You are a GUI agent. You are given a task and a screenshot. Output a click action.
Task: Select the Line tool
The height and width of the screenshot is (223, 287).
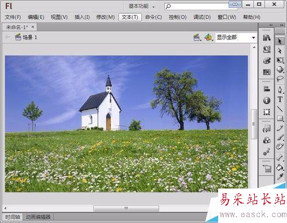tap(280, 109)
